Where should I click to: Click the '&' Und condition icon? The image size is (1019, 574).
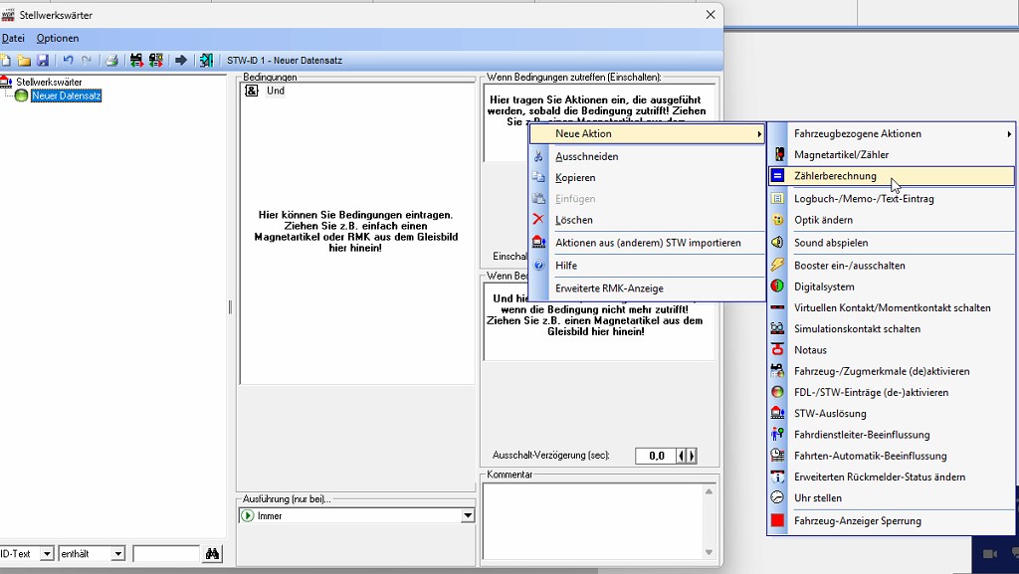pos(252,91)
